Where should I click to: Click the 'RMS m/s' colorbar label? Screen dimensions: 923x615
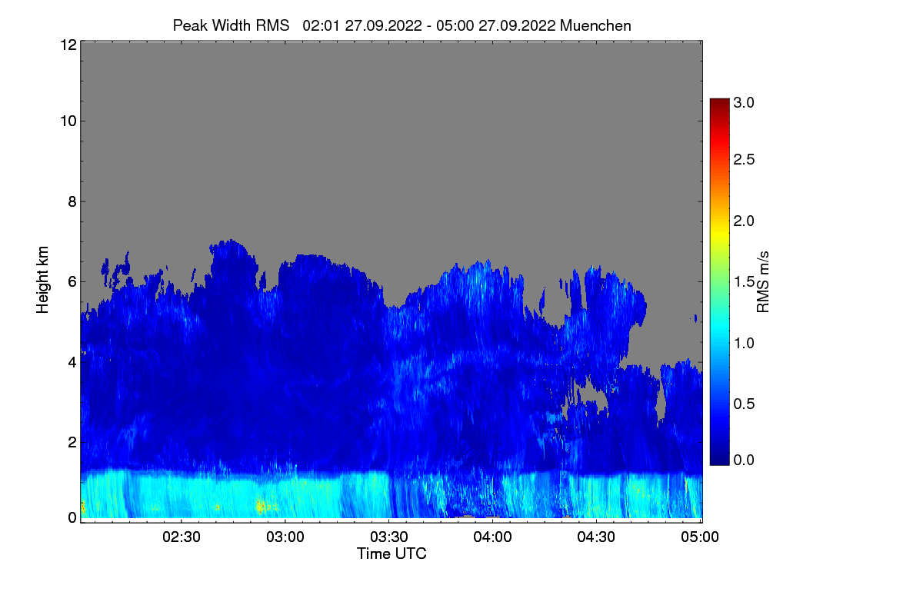pos(763,281)
